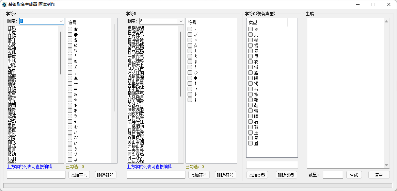Focus the symbol input field under 字符B
Screen dimensions: 397x191
pos(156,175)
